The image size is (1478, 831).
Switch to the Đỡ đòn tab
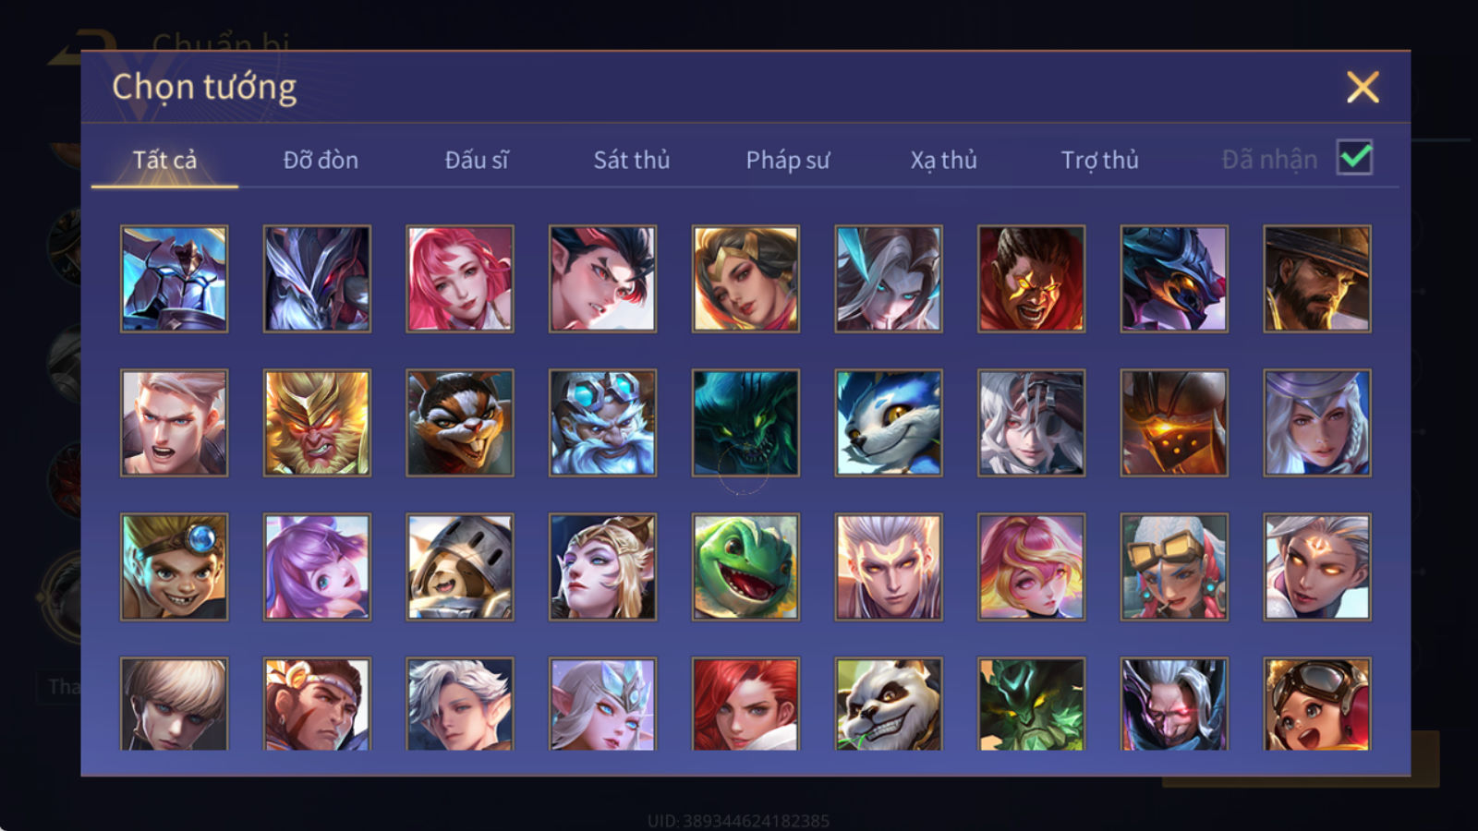pyautogui.click(x=321, y=160)
